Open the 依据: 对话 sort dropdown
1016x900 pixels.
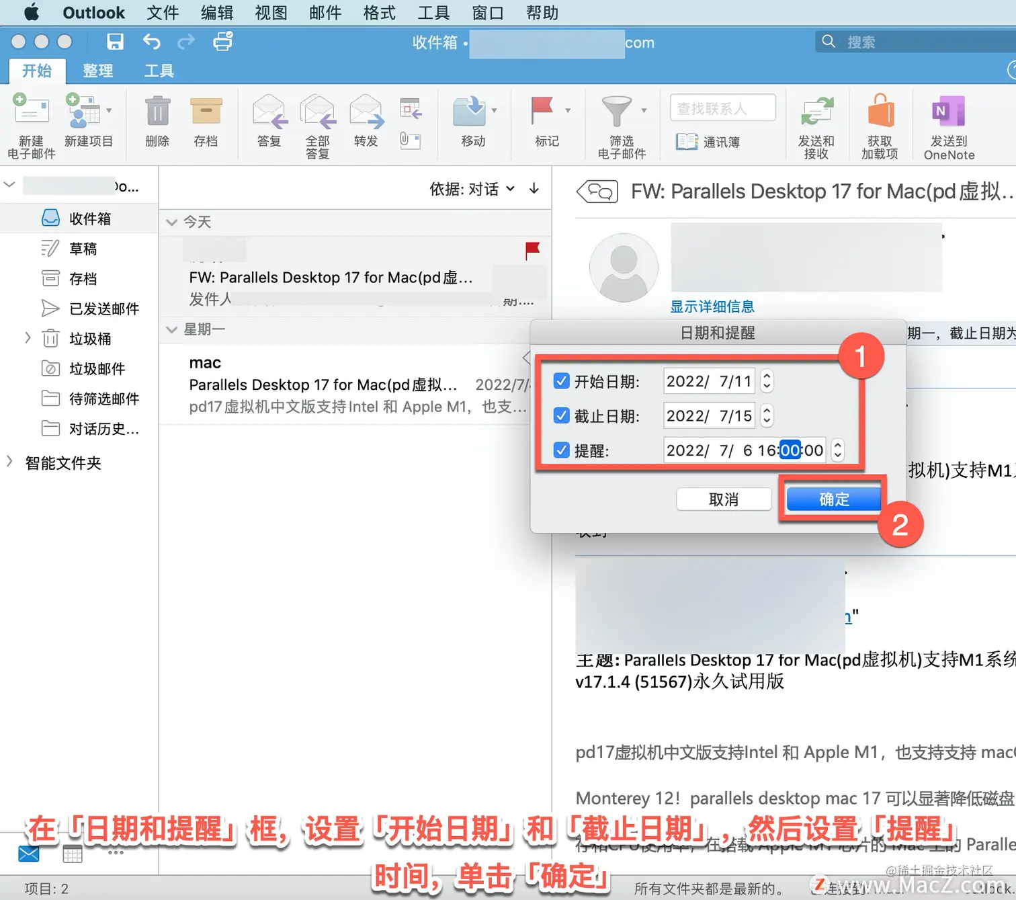tap(472, 189)
